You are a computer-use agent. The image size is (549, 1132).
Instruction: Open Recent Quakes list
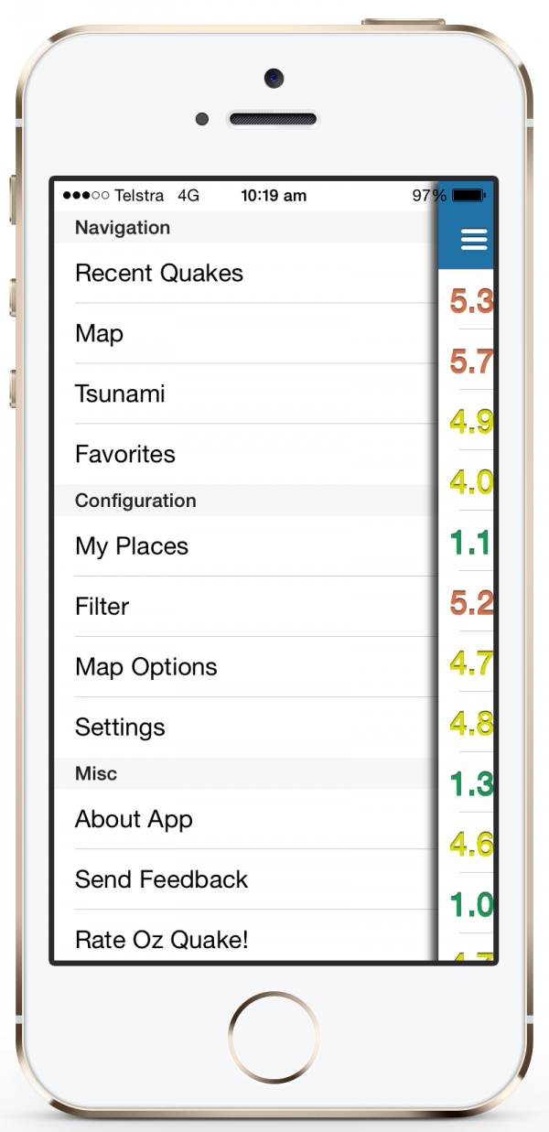[245, 273]
